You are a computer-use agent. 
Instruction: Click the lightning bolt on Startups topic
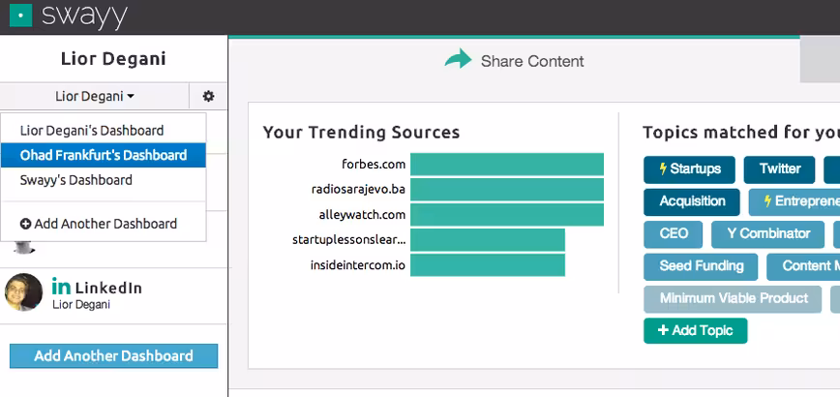pyautogui.click(x=663, y=168)
